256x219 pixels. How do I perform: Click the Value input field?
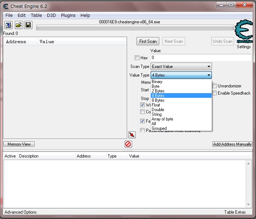(x=201, y=58)
